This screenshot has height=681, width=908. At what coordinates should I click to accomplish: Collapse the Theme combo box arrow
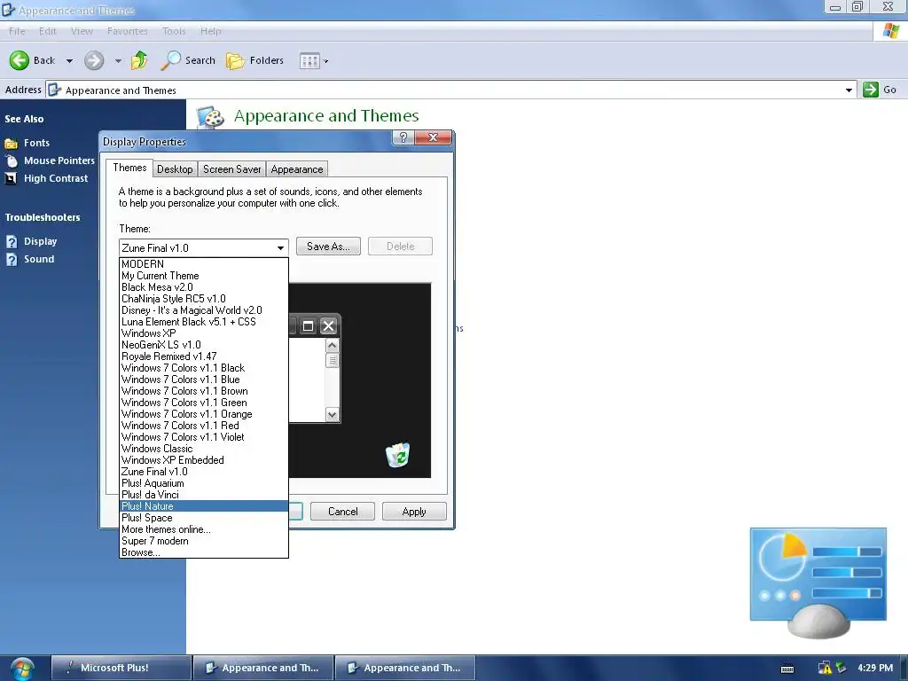[x=280, y=248]
